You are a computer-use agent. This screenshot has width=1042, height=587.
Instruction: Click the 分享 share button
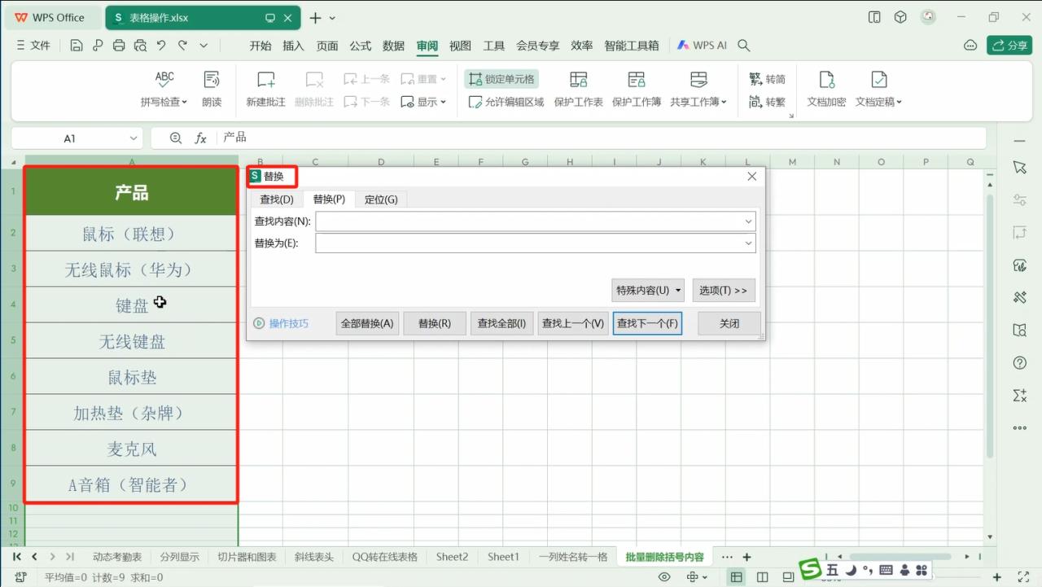tap(1009, 46)
